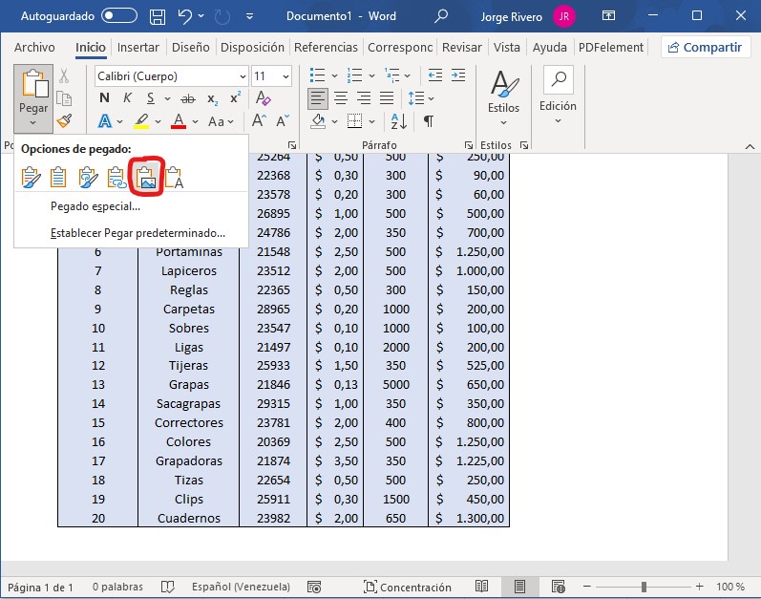Paste using destination styles option

coord(59,177)
